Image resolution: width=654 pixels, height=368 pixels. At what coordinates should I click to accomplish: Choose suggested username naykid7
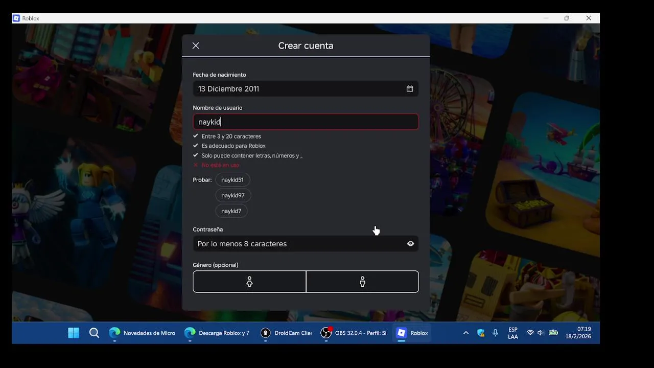[231, 211]
